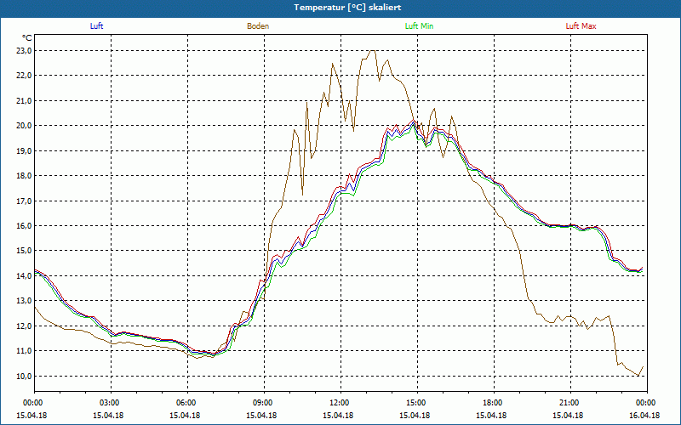
Task: Click the '10,0' y-axis value
Action: [x=25, y=376]
